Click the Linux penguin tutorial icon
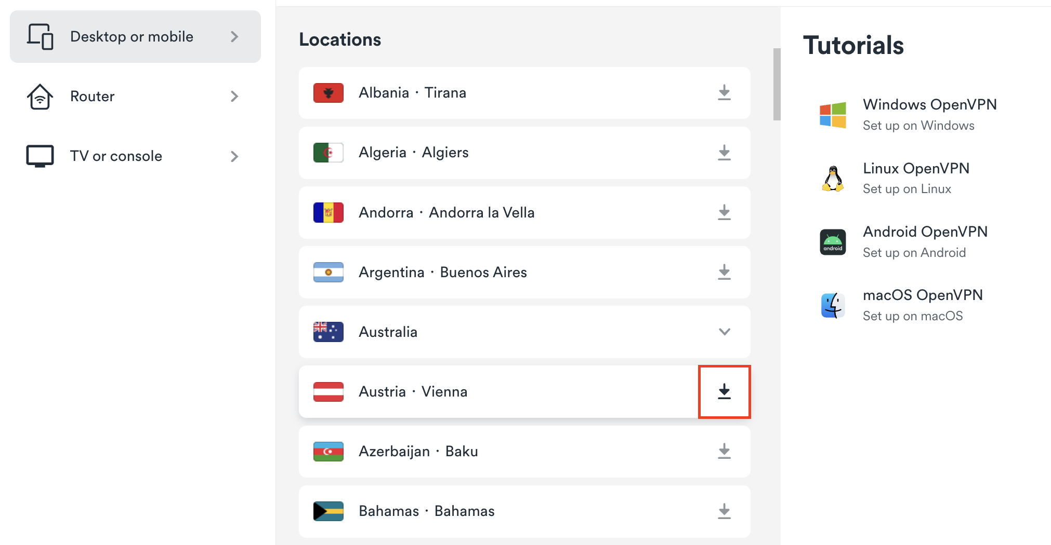Image resolution: width=1051 pixels, height=545 pixels. (x=833, y=179)
